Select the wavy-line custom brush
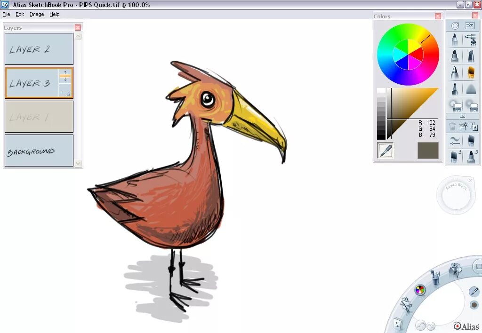 455,141
